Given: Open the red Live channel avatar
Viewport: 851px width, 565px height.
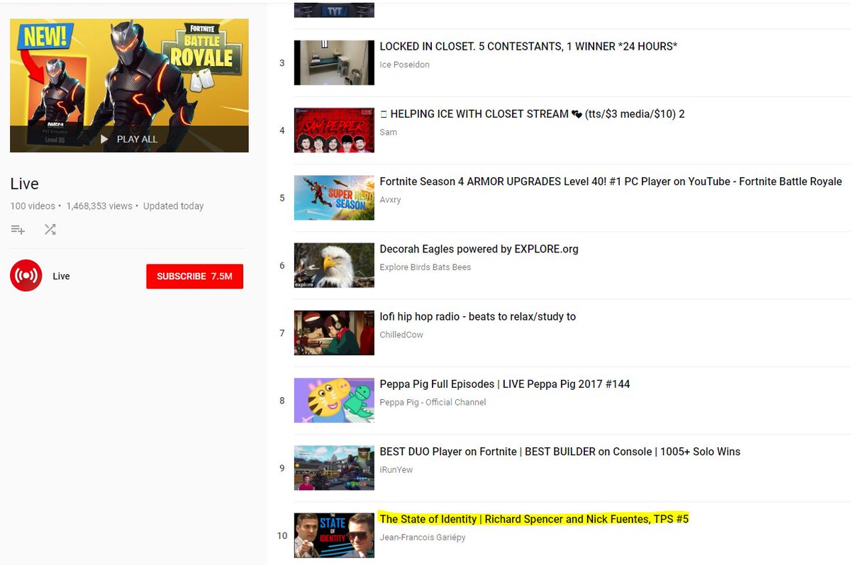Looking at the screenshot, I should [x=26, y=276].
